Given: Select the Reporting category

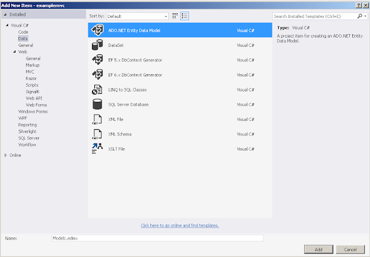Looking at the screenshot, I should [28, 124].
